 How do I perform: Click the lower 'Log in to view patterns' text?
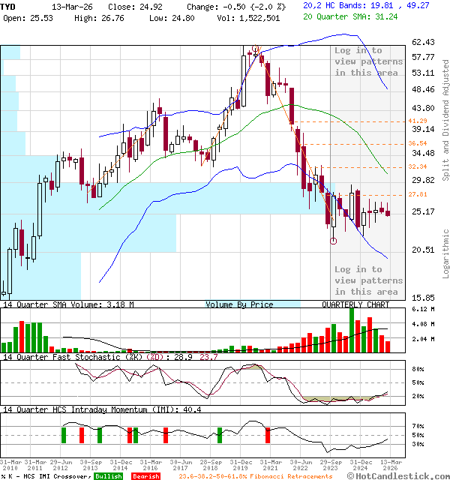(x=368, y=280)
